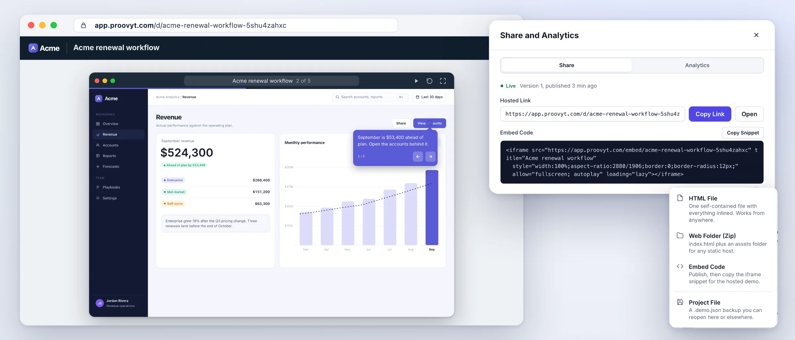Click the browser address bar
This screenshot has width=795, height=340.
(x=236, y=25)
